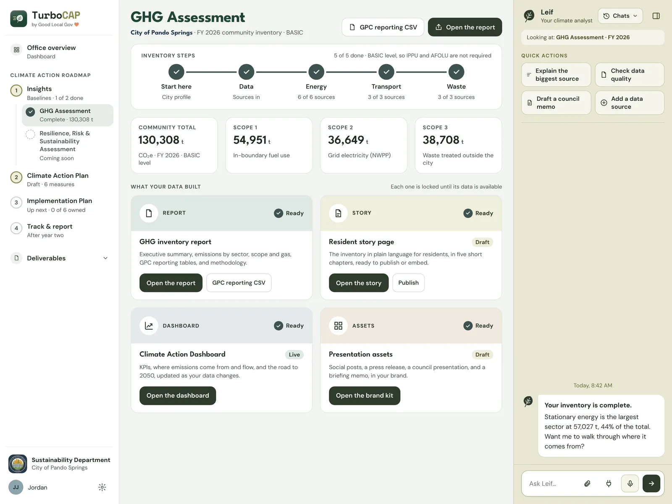This screenshot has width=672, height=504.
Task: Select the Transport inventory step checkmark
Action: click(x=386, y=72)
